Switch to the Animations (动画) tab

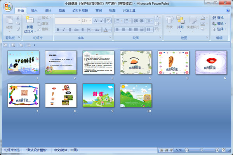62,10
